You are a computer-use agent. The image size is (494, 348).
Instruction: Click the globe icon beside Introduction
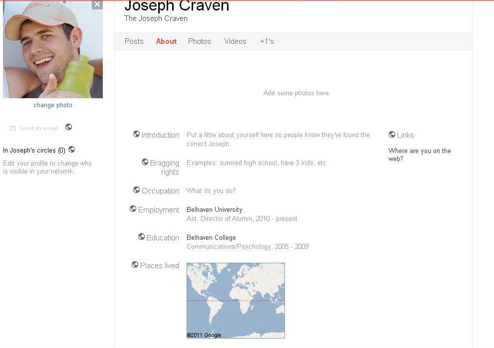(x=136, y=134)
